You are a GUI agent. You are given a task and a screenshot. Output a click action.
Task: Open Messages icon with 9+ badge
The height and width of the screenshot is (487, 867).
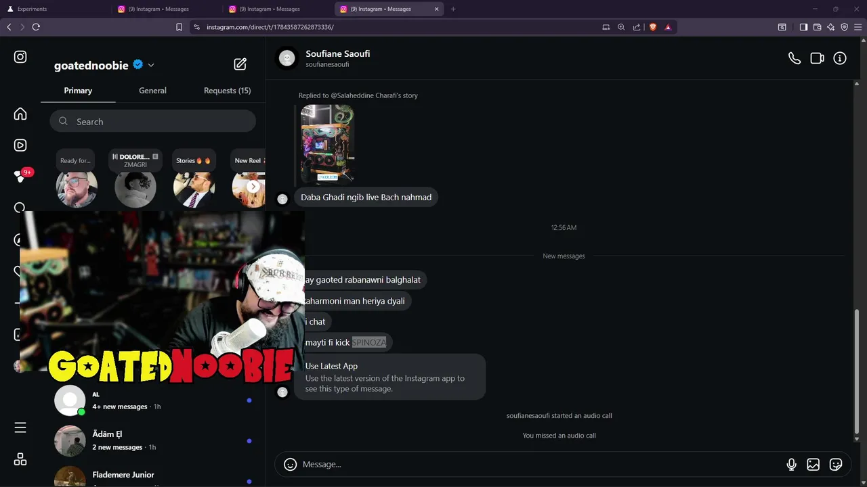(x=20, y=176)
